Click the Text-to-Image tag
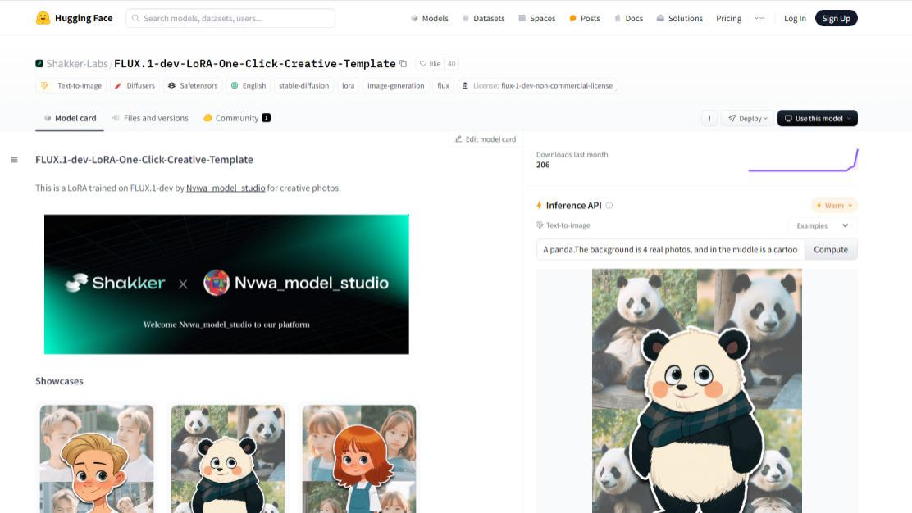The height and width of the screenshot is (513, 912). coord(71,85)
